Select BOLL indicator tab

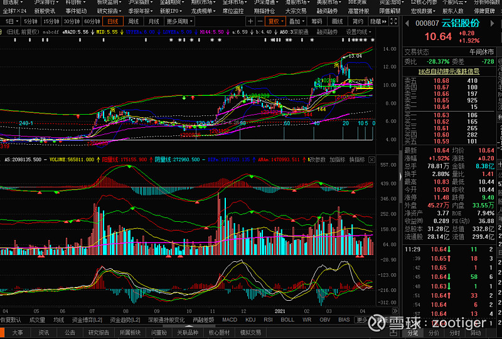(287, 320)
